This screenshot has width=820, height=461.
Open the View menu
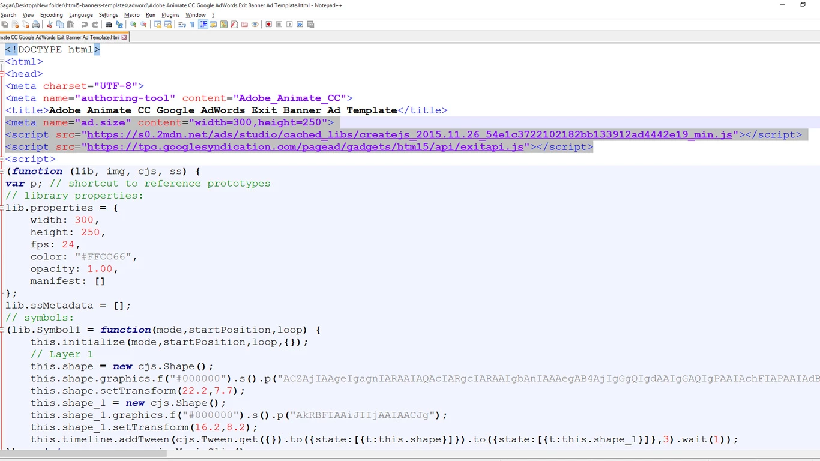[x=28, y=15]
